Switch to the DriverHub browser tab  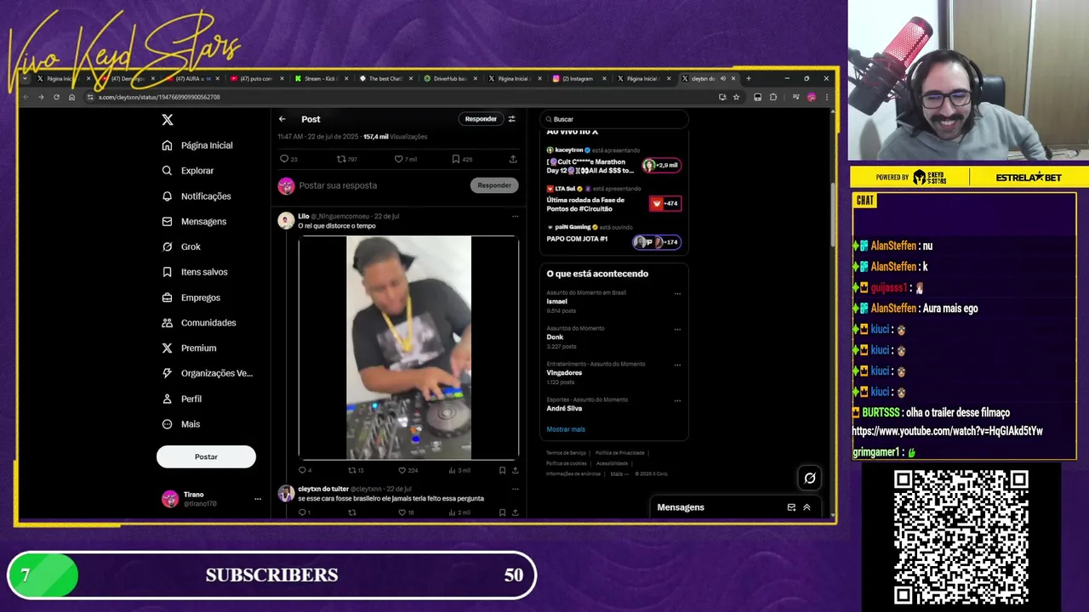pyautogui.click(x=450, y=79)
